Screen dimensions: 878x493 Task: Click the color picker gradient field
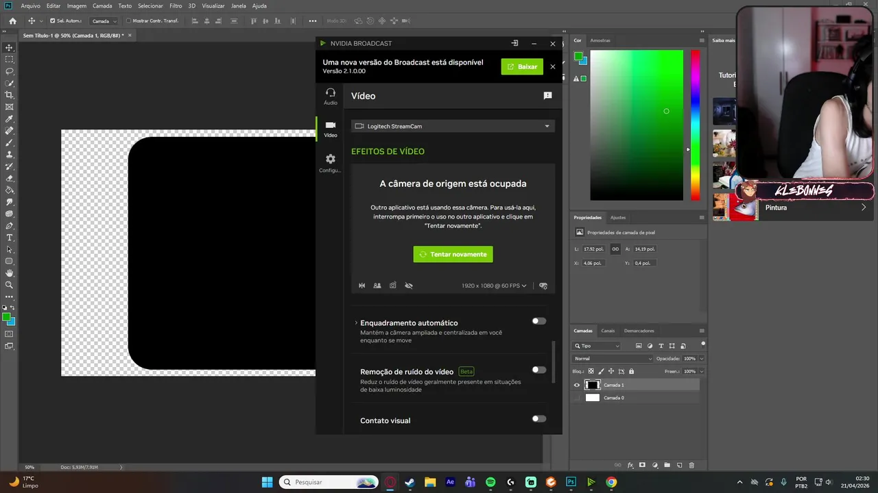pyautogui.click(x=637, y=125)
